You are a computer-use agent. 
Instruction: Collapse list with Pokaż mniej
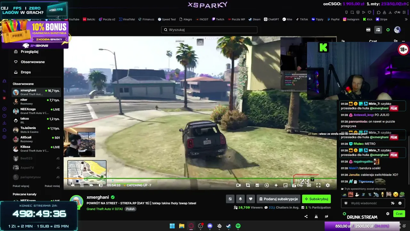coord(52,186)
